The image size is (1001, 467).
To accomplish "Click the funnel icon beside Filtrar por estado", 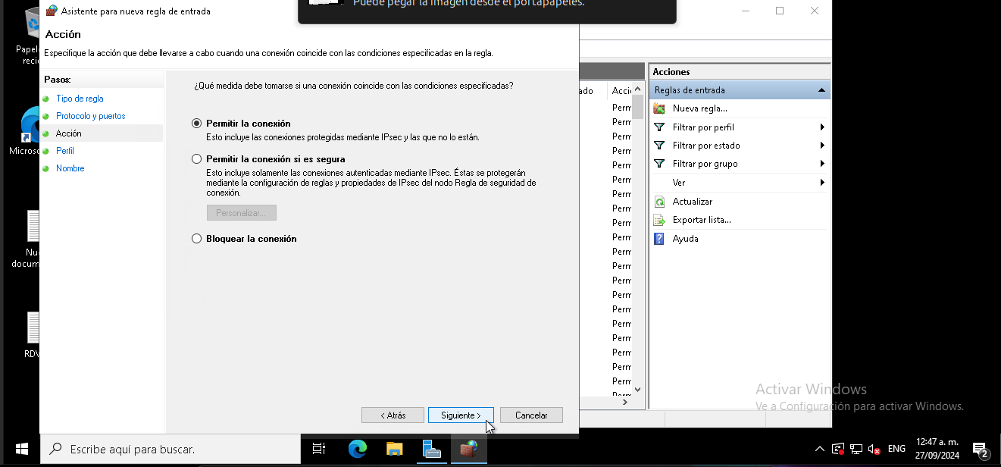I will click(x=659, y=146).
